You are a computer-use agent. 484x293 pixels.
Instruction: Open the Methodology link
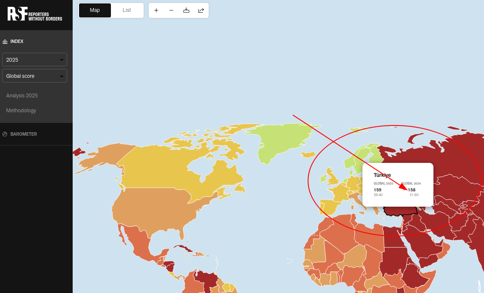pyautogui.click(x=21, y=111)
